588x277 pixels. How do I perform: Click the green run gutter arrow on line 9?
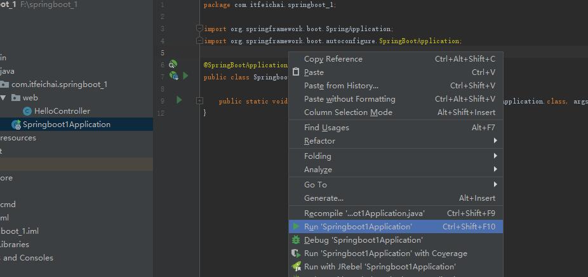(x=179, y=100)
